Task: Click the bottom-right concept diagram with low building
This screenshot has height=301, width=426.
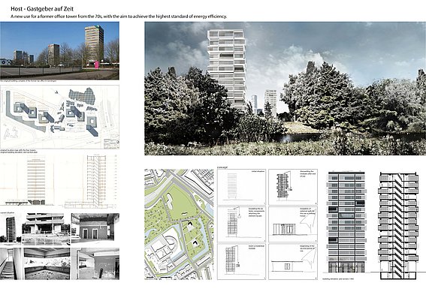Action: (293, 262)
